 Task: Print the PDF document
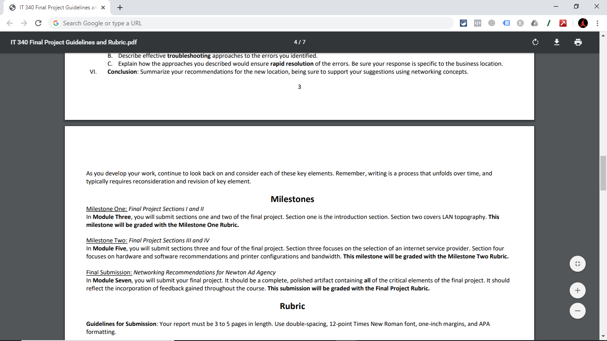pyautogui.click(x=578, y=42)
